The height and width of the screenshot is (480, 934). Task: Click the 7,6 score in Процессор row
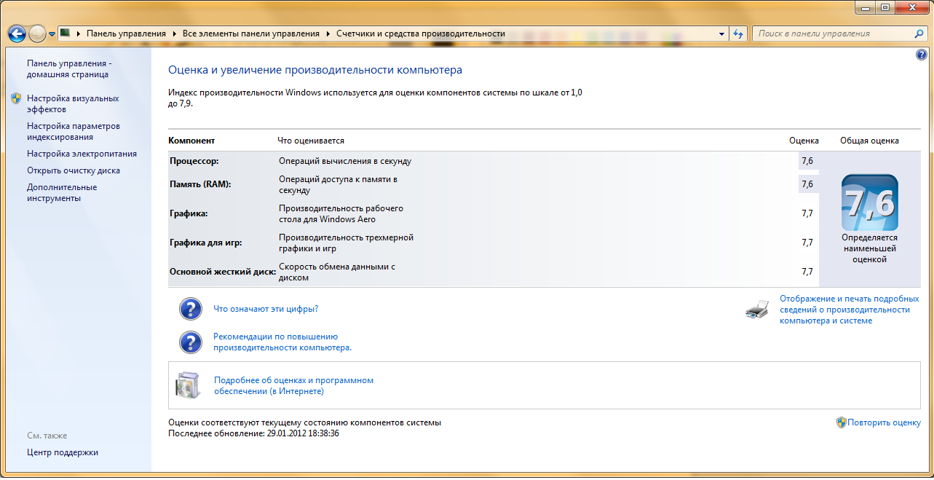pos(807,161)
